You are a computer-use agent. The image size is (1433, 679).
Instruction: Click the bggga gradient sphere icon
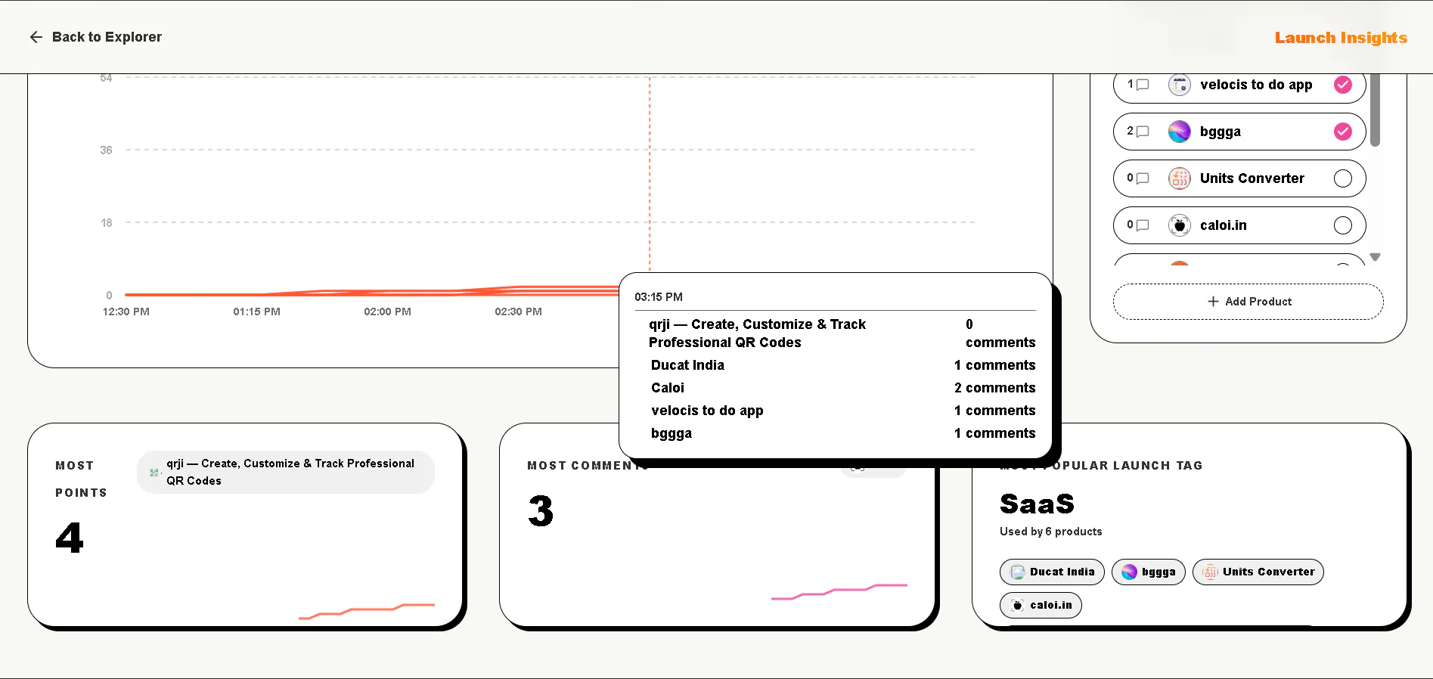[1180, 132]
